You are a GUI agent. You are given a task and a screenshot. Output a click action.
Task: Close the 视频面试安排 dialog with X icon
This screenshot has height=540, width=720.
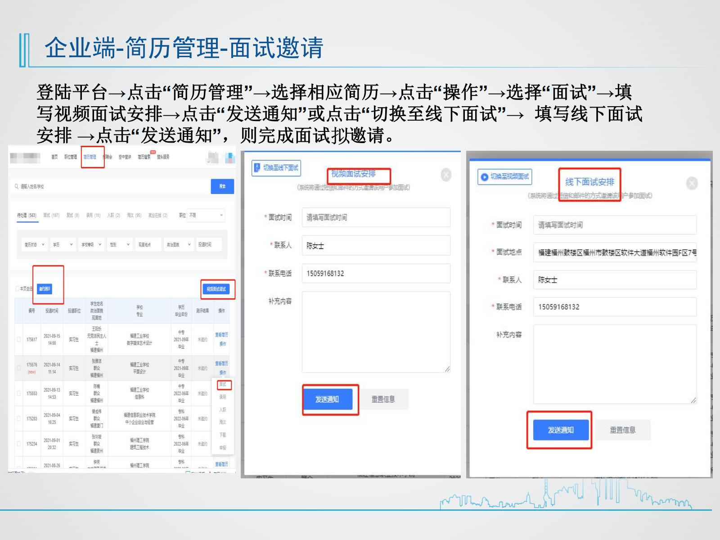pyautogui.click(x=445, y=175)
